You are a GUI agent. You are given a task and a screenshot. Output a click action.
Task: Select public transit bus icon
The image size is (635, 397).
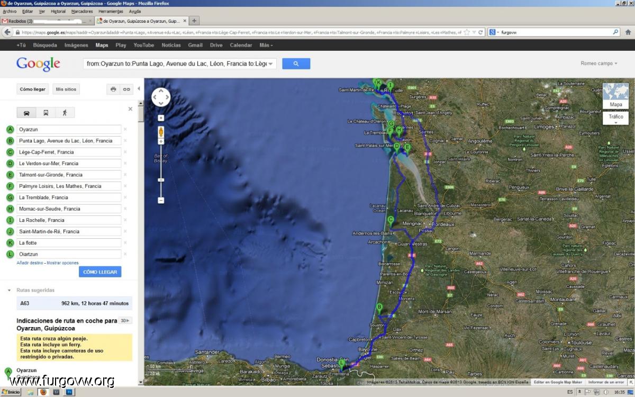(x=46, y=112)
